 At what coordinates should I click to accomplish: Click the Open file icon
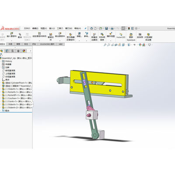[101, 28]
